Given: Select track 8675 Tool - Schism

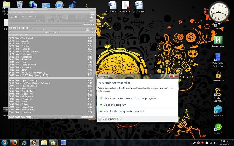Looking at the screenshot, I should [x=51, y=44].
